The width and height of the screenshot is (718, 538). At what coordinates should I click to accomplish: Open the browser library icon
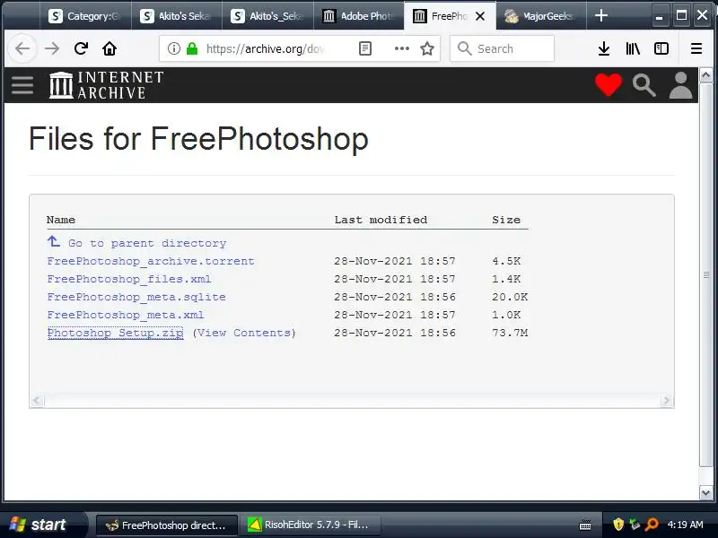coord(633,48)
